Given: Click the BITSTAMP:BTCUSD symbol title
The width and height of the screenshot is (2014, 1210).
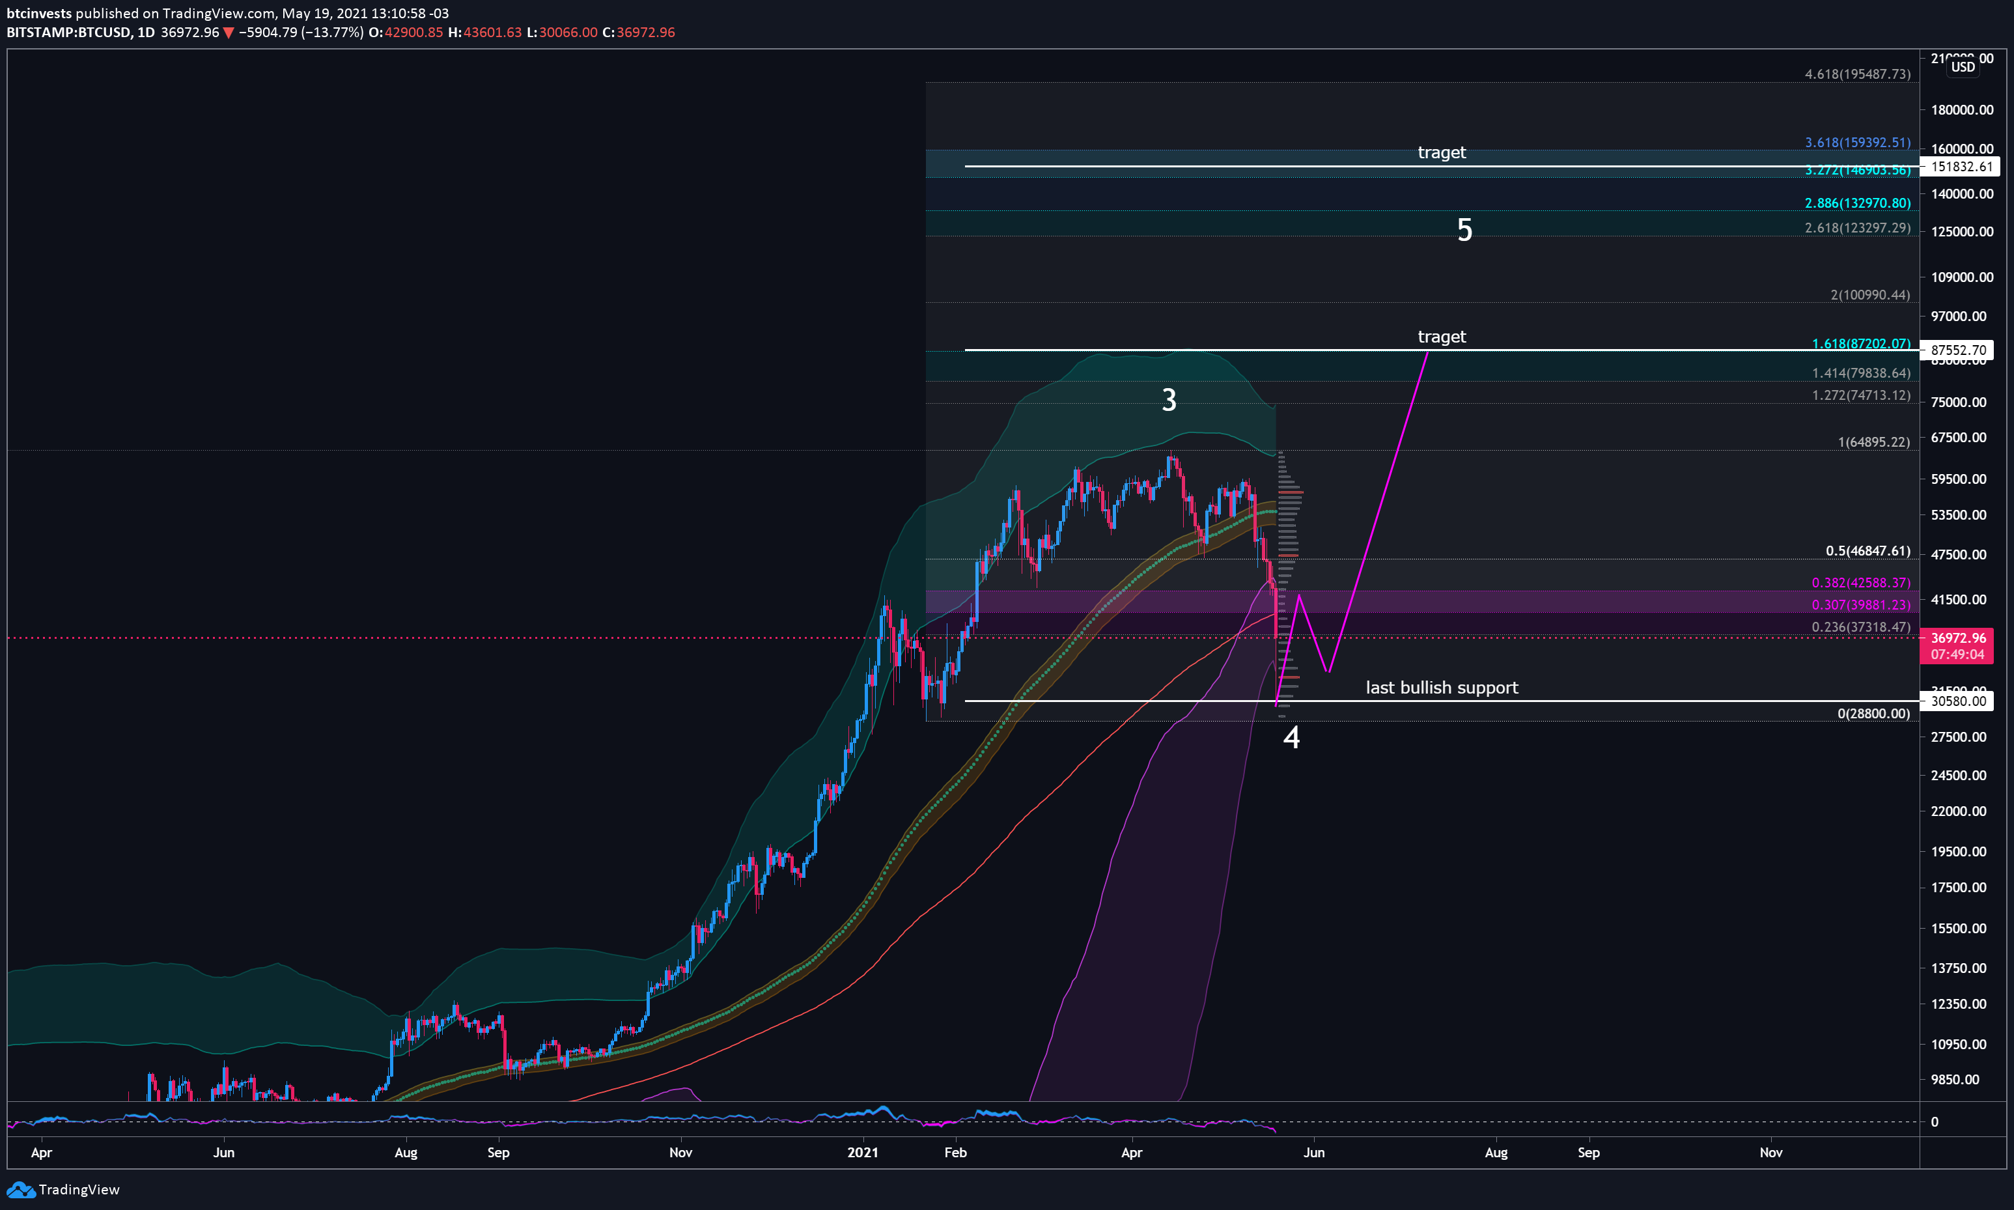Looking at the screenshot, I should (68, 33).
